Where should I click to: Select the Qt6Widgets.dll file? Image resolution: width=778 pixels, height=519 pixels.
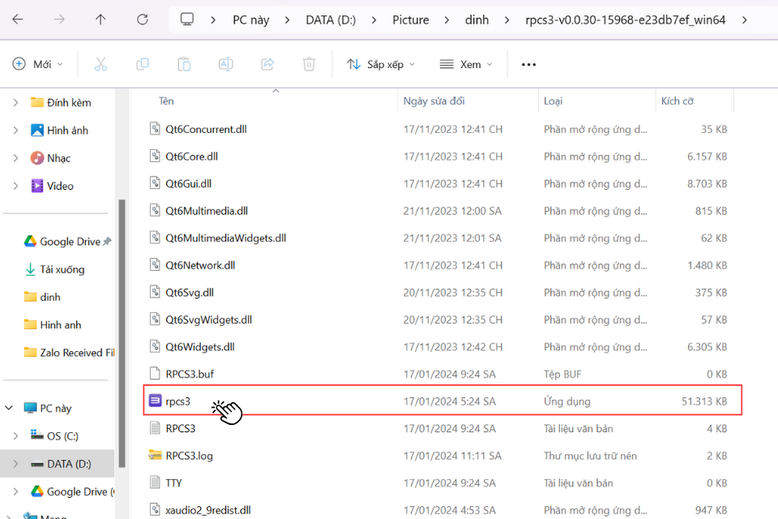tap(438, 346)
